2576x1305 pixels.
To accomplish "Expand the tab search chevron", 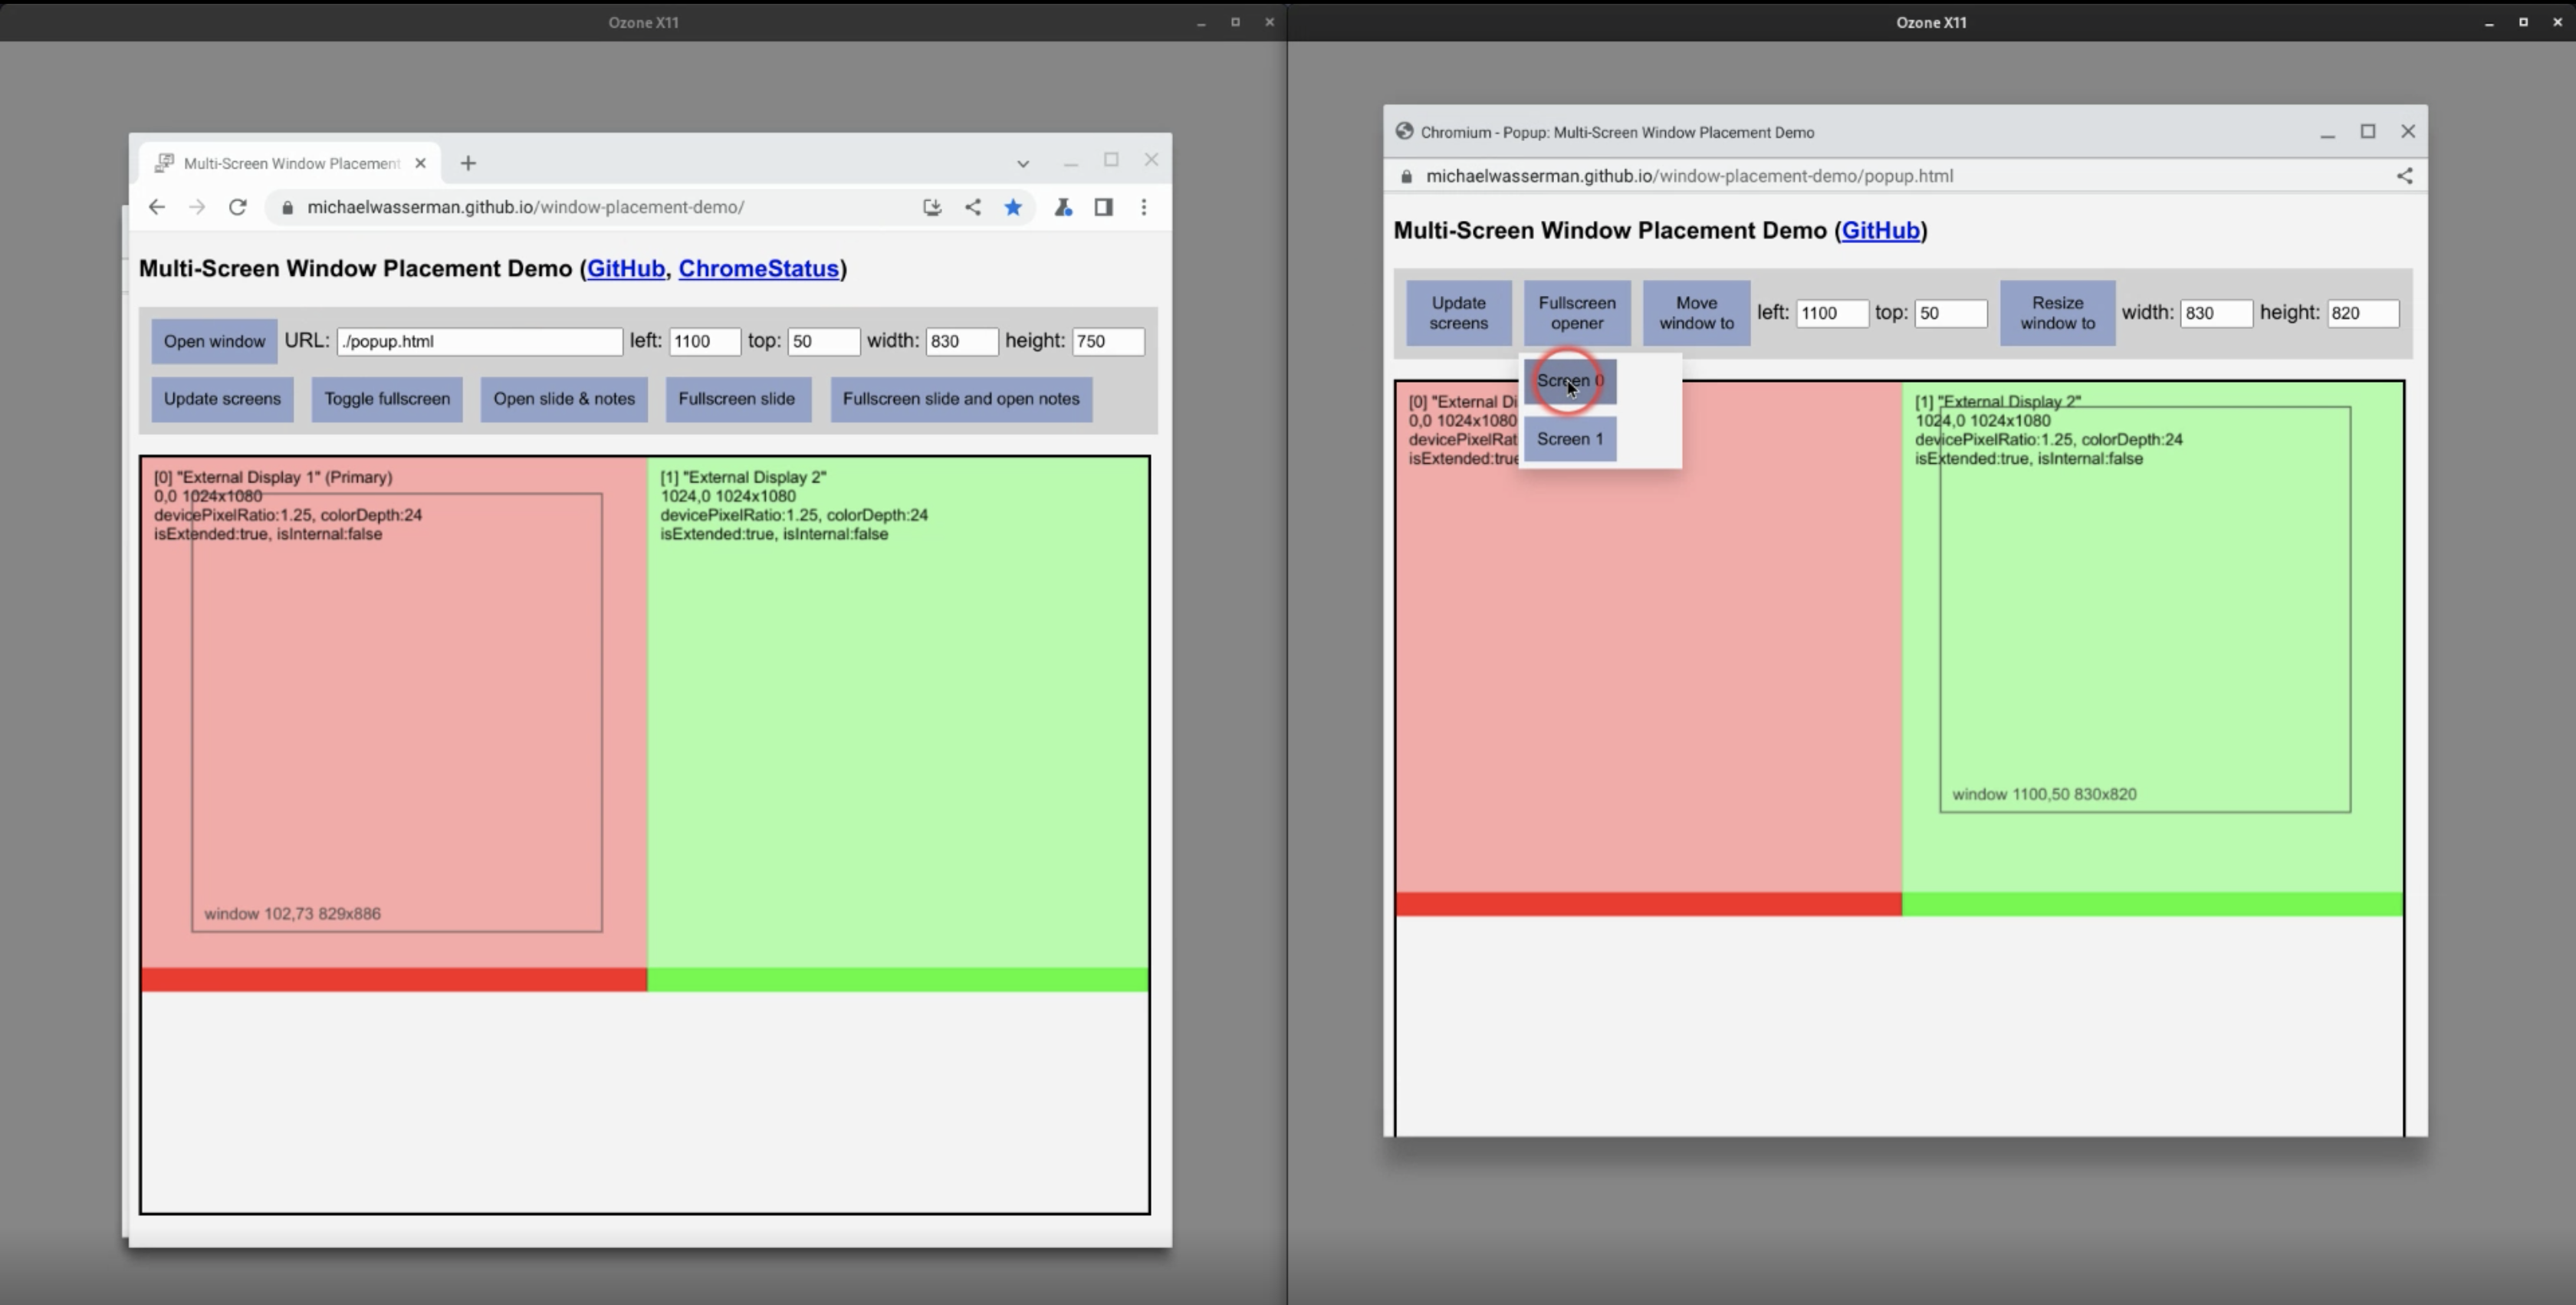I will click(x=1022, y=163).
